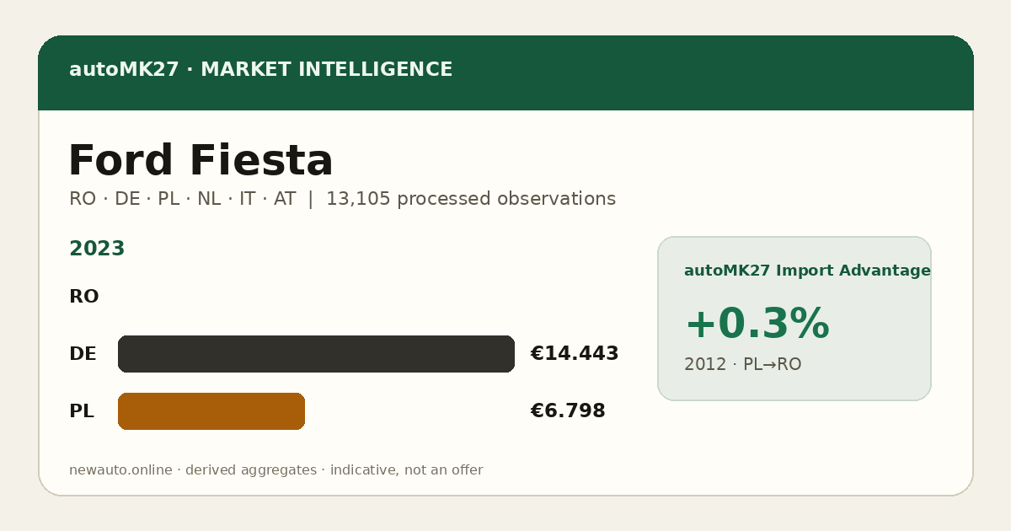Open the autoMK27 Import Advantage card

(794, 319)
